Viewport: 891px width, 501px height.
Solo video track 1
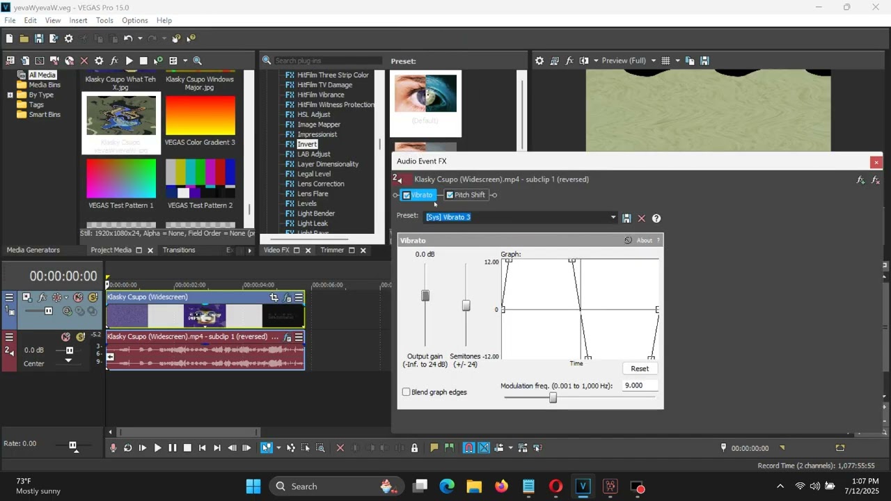tap(93, 298)
